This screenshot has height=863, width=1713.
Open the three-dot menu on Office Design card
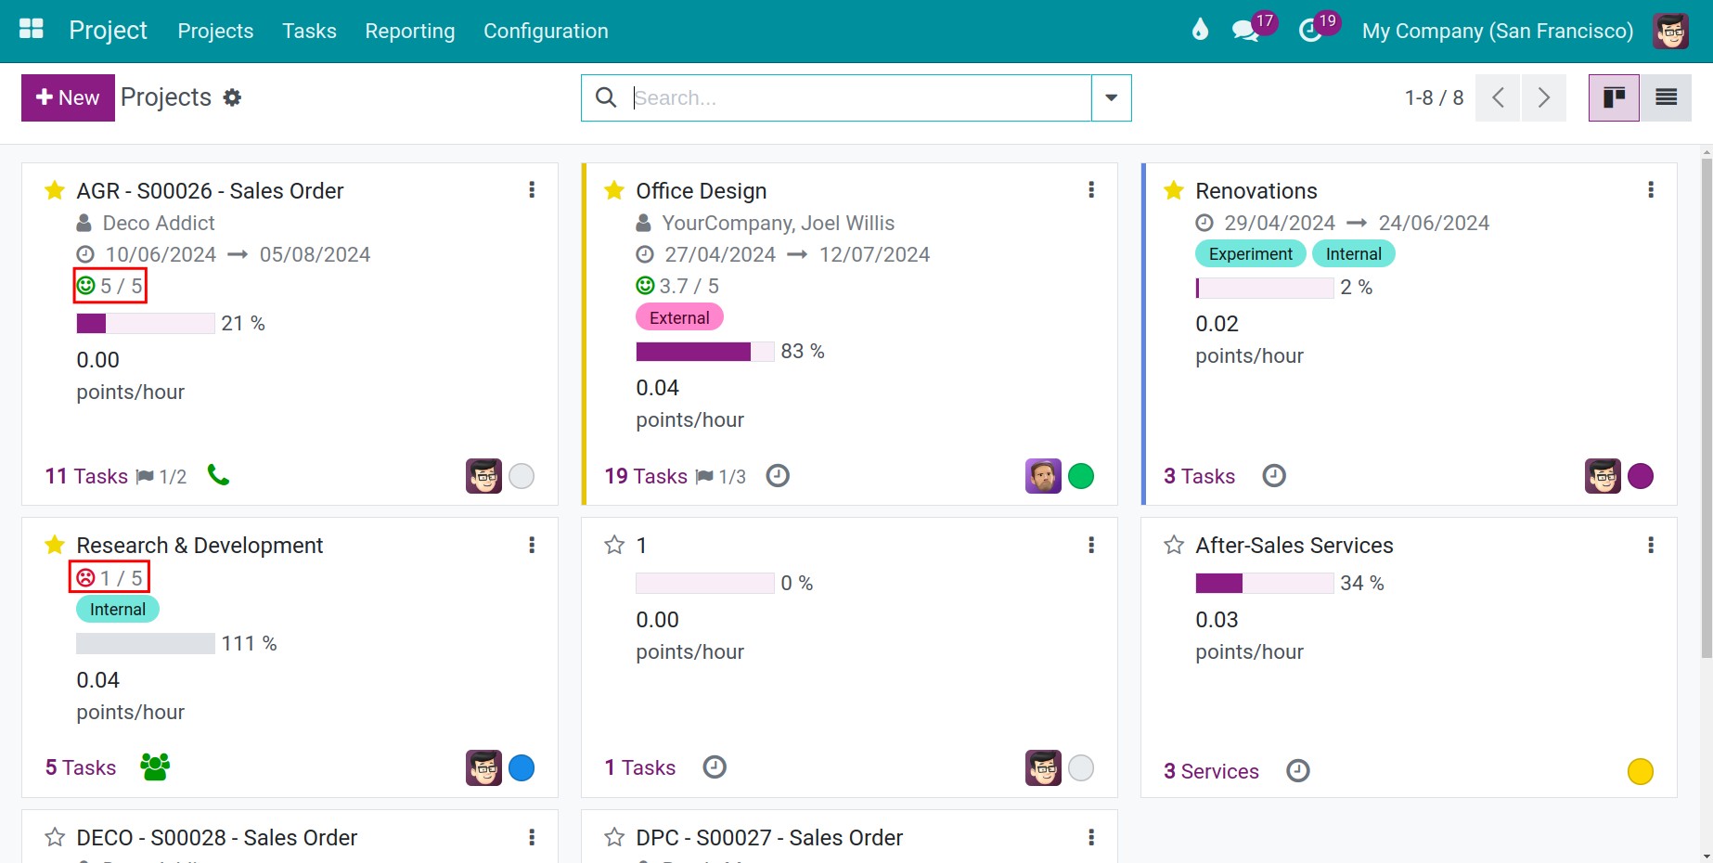click(1091, 189)
